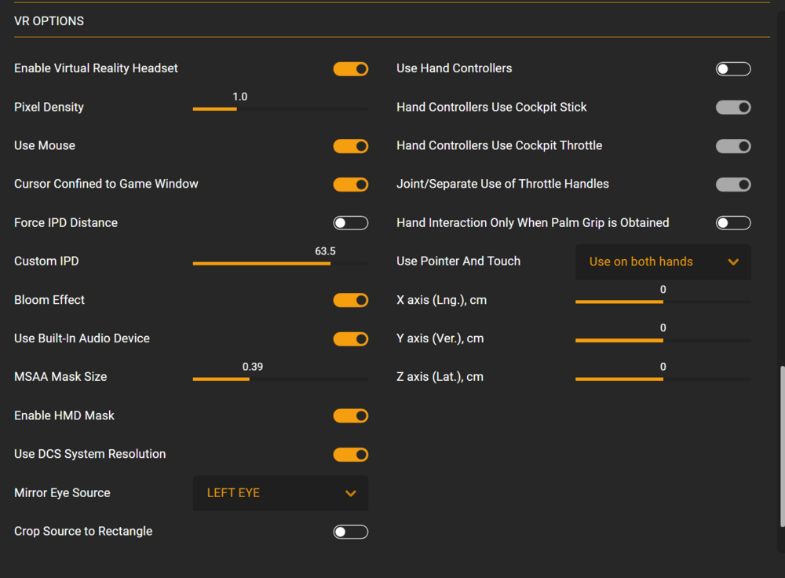Image resolution: width=785 pixels, height=578 pixels.
Task: Disable the Use Mouse toggle
Action: click(350, 146)
